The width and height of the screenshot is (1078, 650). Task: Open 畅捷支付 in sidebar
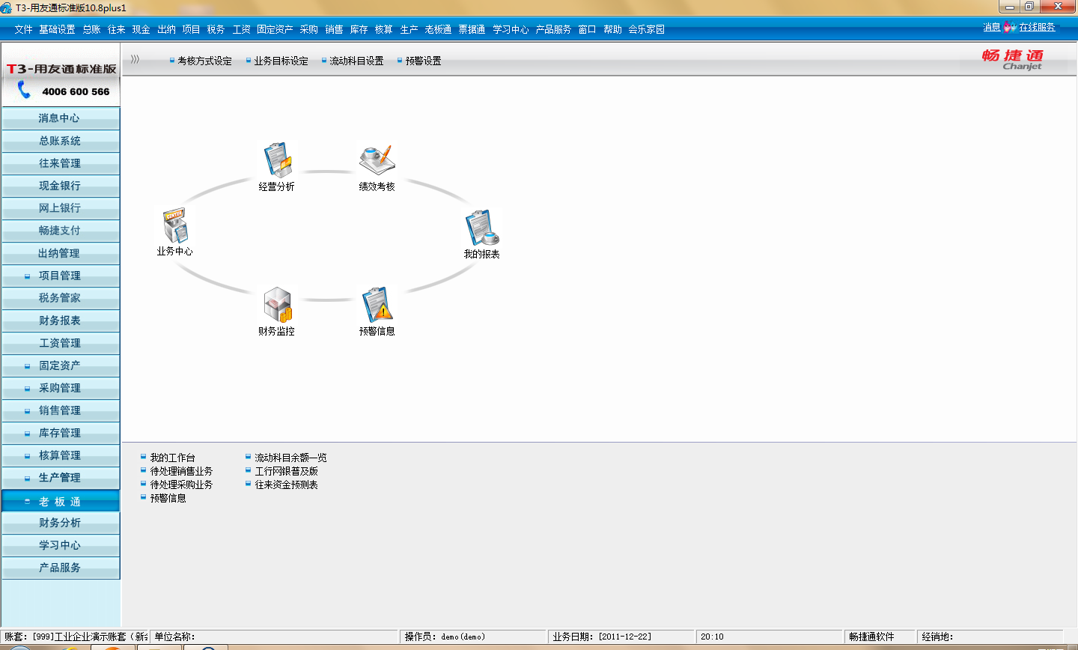(60, 231)
